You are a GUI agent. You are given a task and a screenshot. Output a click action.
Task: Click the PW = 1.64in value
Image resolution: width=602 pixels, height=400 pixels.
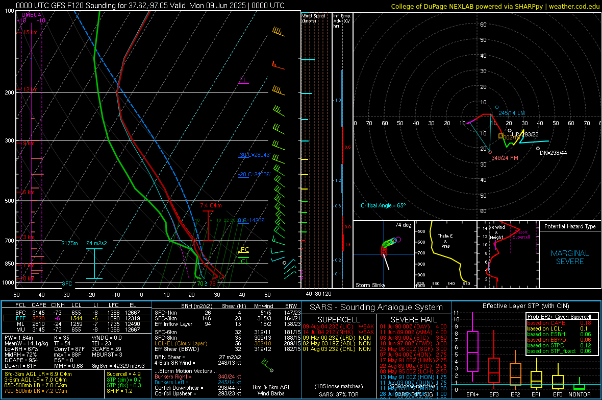tap(19, 338)
